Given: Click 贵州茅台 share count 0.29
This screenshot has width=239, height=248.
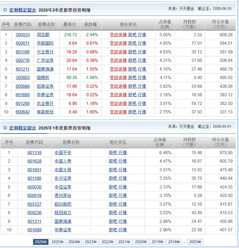Looking at the screenshot, I should pos(198,196).
